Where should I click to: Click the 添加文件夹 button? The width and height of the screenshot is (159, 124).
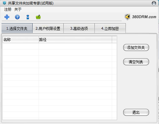(136, 48)
